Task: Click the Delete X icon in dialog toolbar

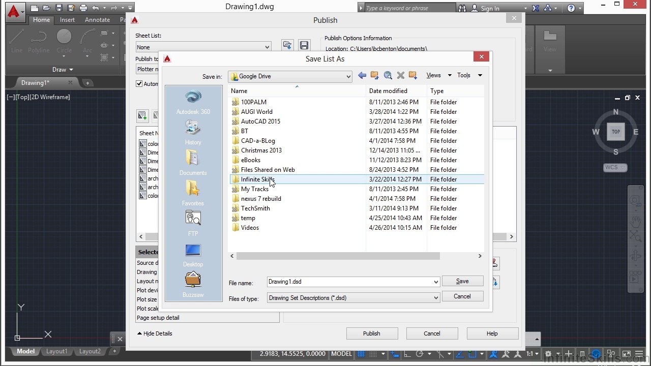Action: pos(401,75)
